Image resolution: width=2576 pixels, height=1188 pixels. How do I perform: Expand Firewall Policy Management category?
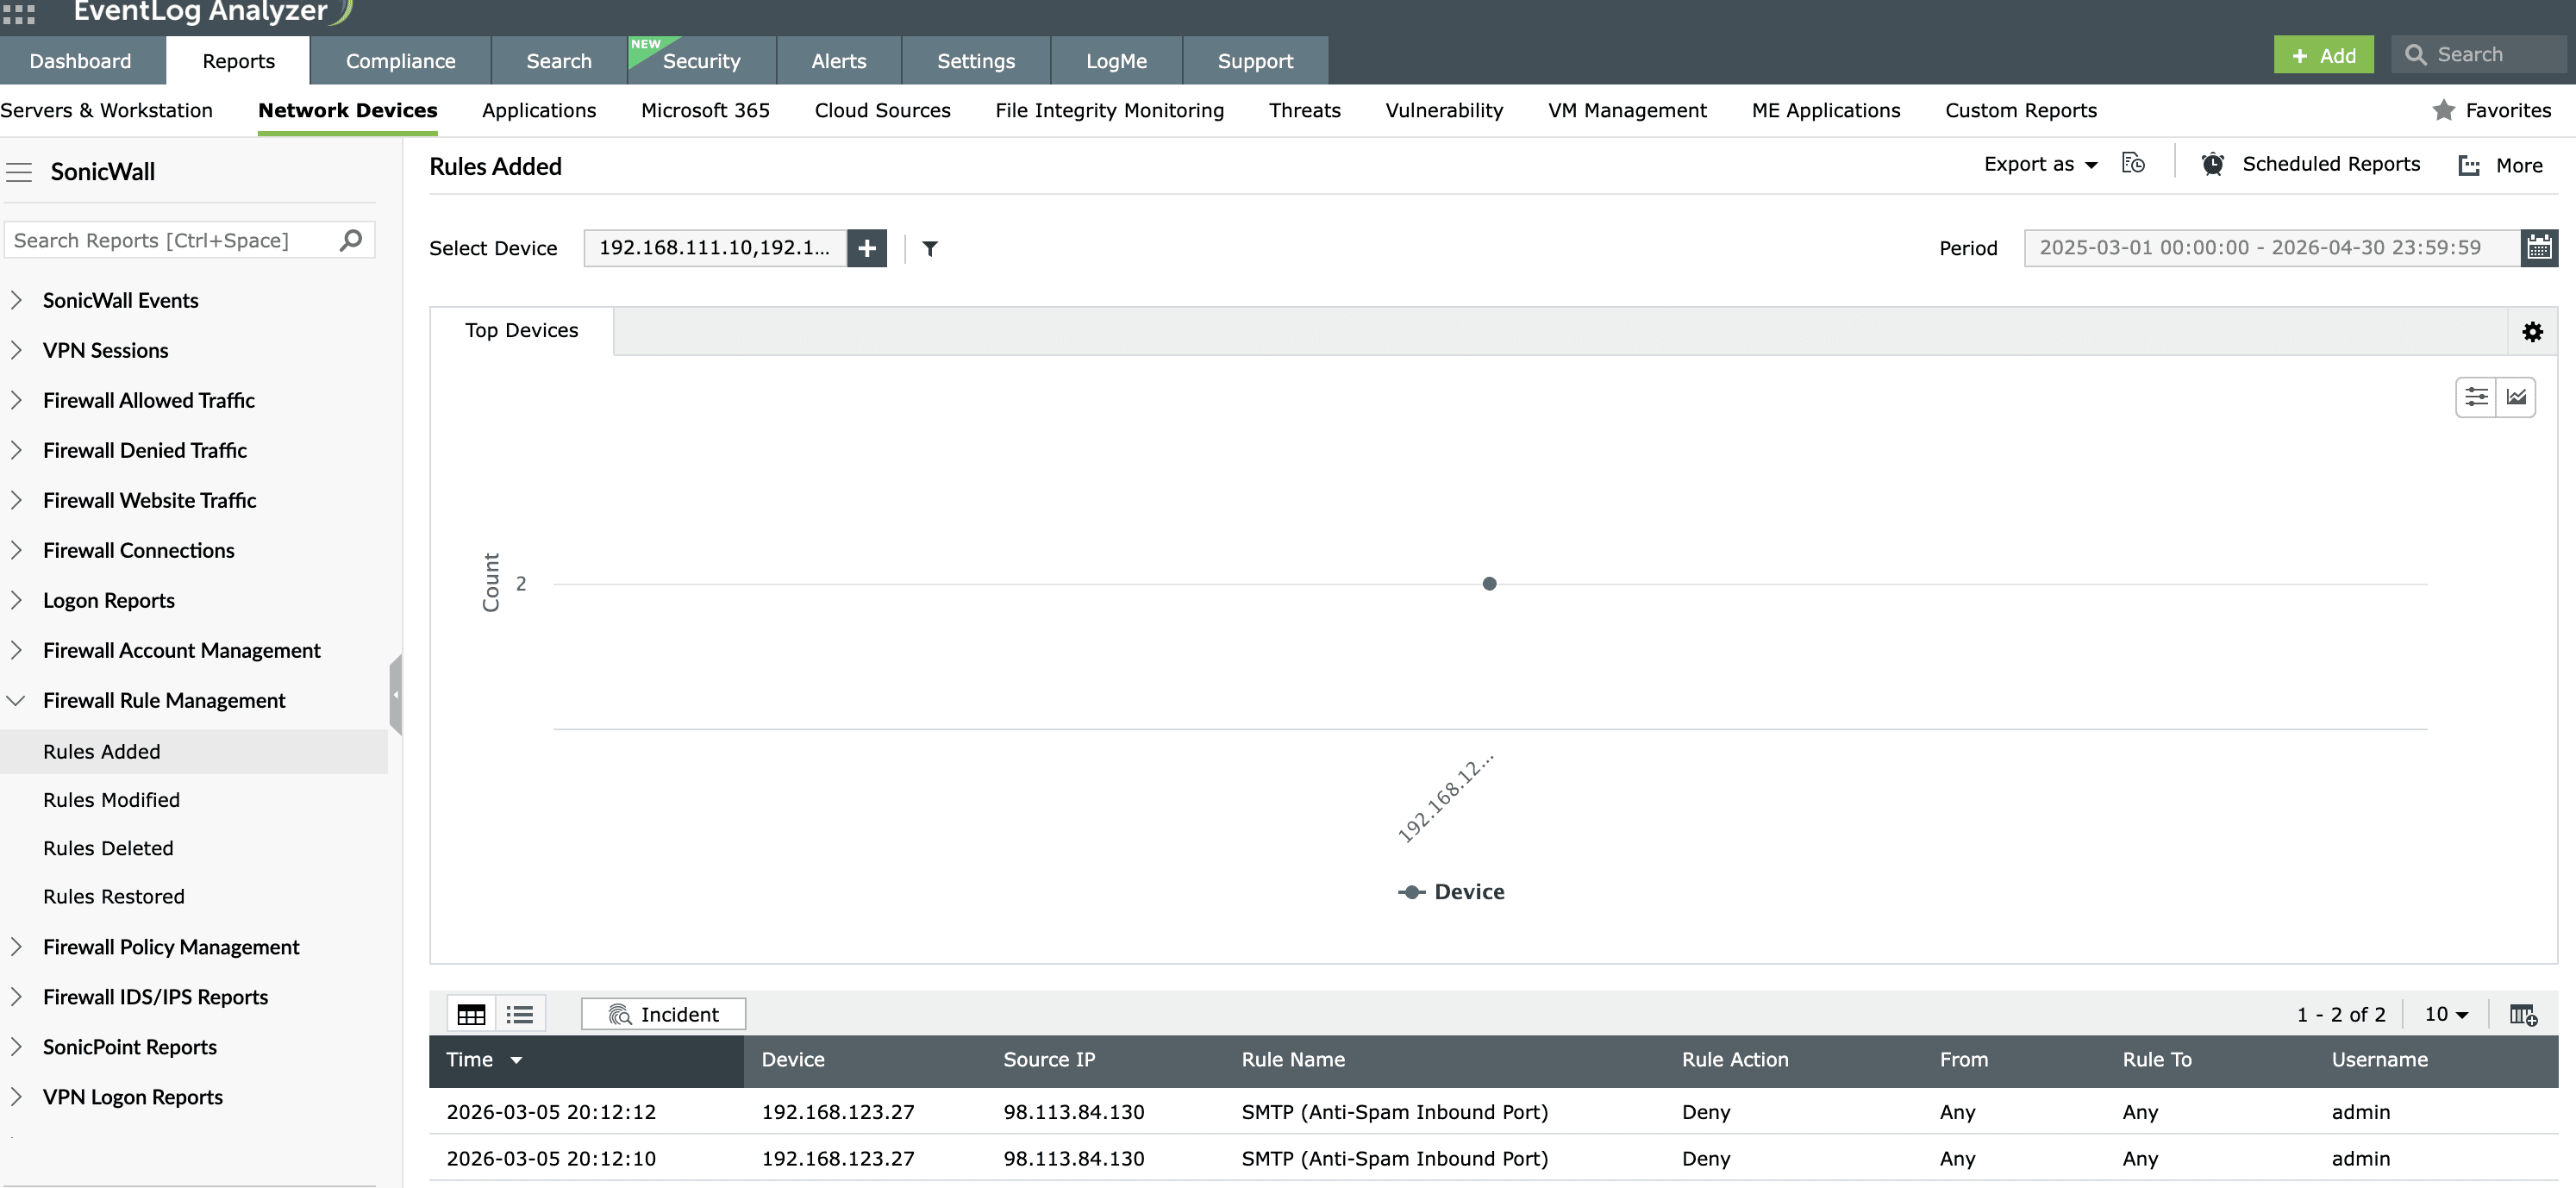click(x=16, y=947)
